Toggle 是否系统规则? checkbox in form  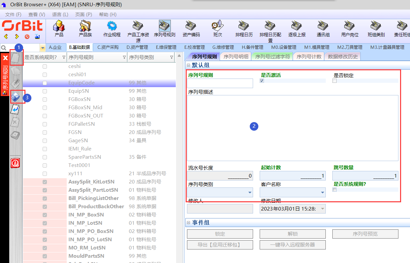335,190
